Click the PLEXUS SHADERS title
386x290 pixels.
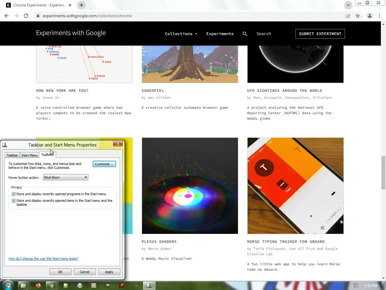159,242
